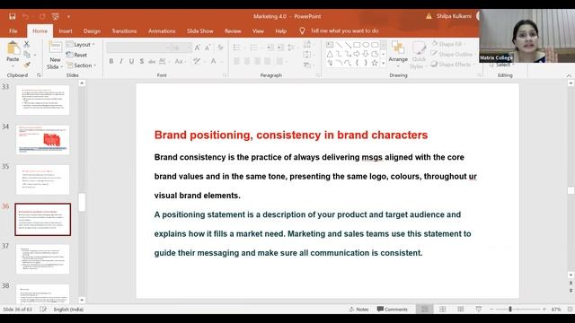Toggle text Shadow formatting
Viewport: 575px width, 323px height.
[x=142, y=62]
